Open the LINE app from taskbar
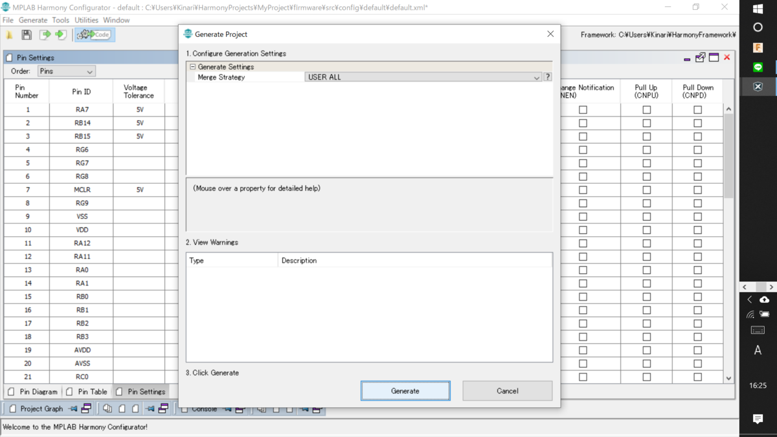The width and height of the screenshot is (777, 437). pos(758,67)
